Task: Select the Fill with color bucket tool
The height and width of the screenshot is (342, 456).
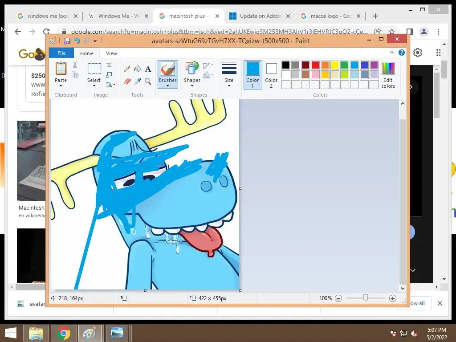Action: [138, 69]
